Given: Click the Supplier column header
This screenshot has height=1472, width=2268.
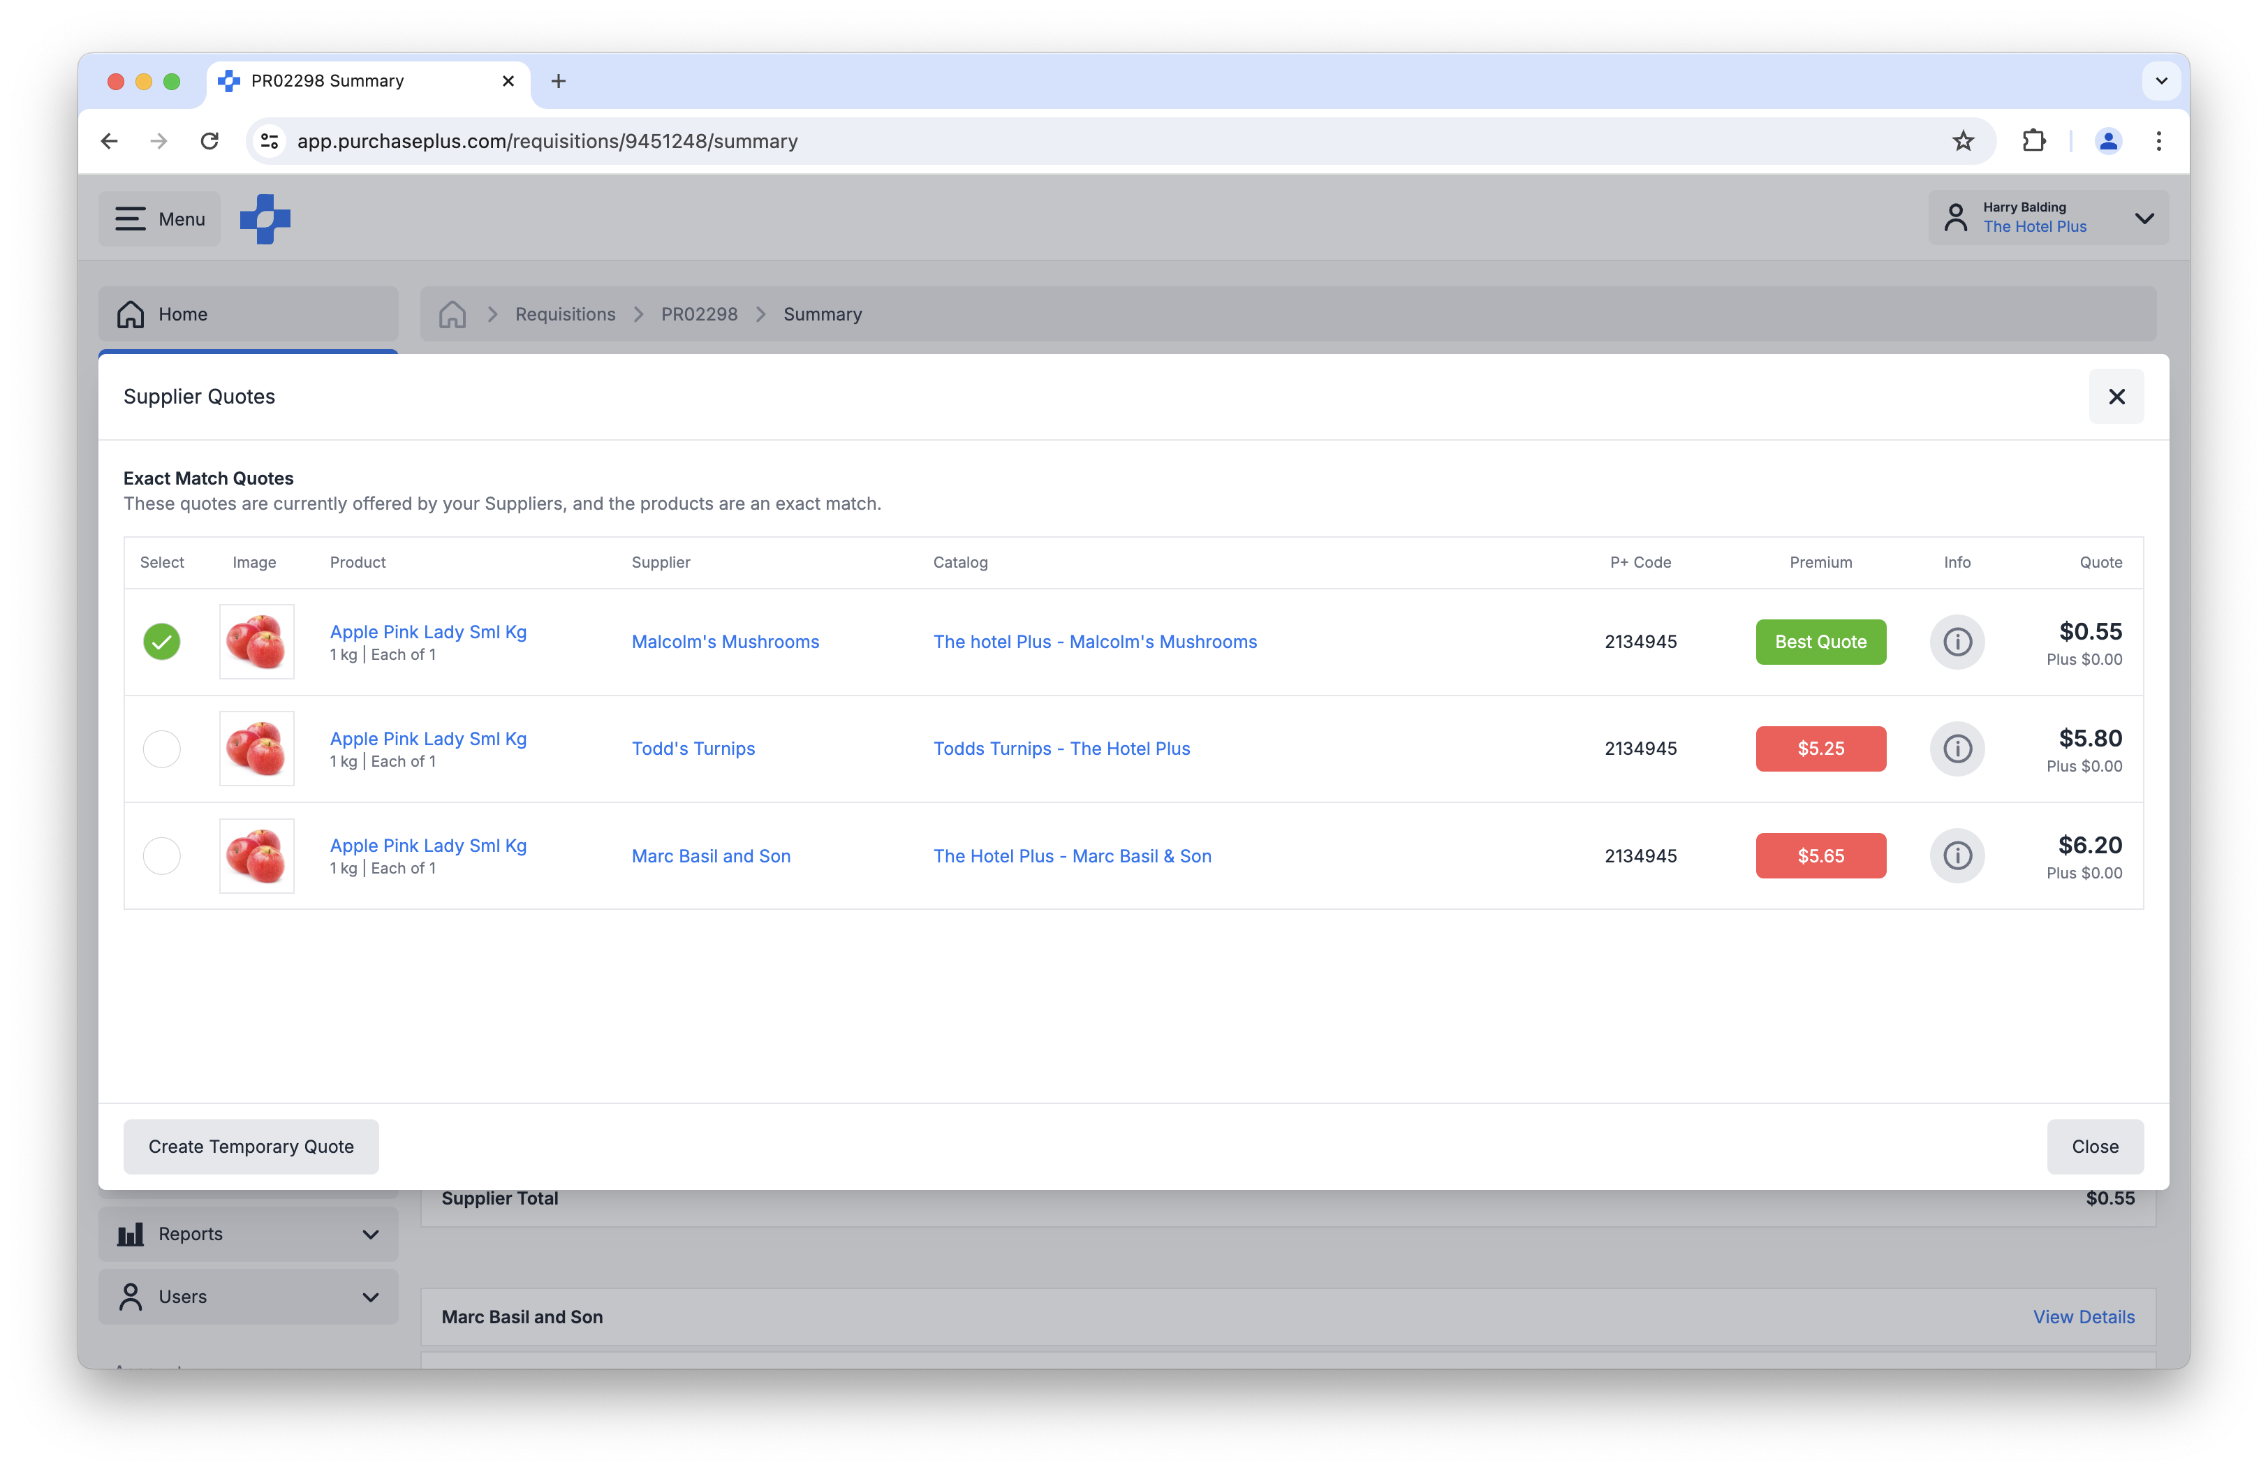Looking at the screenshot, I should [x=661, y=562].
